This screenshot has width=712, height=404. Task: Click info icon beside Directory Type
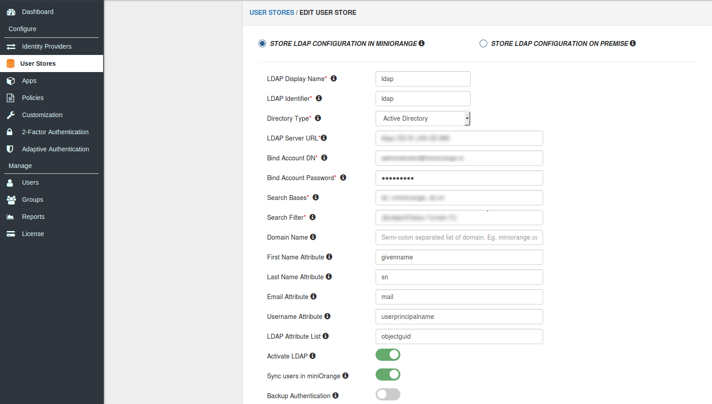(318, 118)
